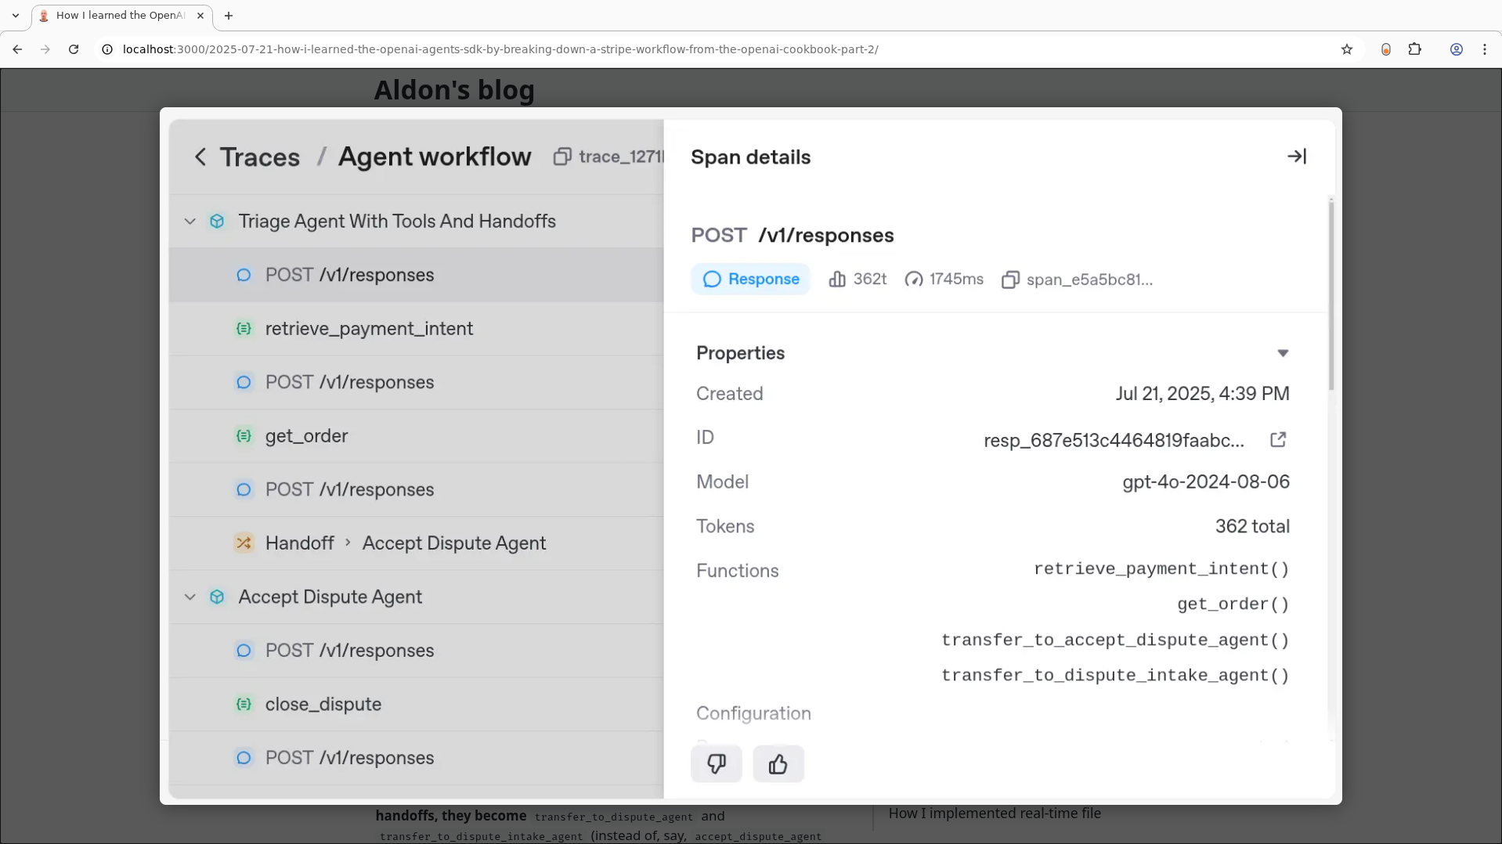
Task: Copy the trace ID next to Agent workflow
Action: coord(563,157)
